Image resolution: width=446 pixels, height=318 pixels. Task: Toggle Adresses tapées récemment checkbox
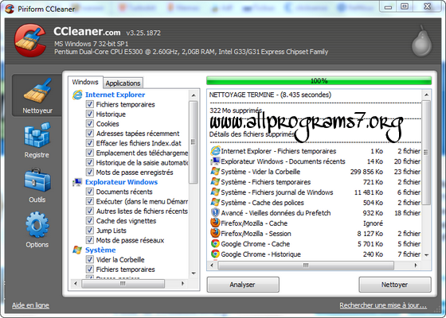click(x=89, y=134)
